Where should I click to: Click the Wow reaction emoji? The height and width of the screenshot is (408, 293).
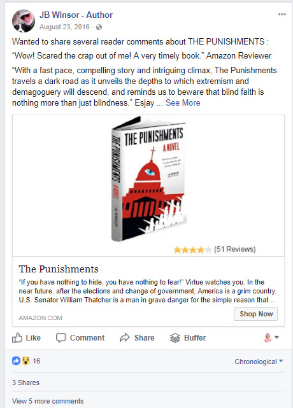[25, 361]
